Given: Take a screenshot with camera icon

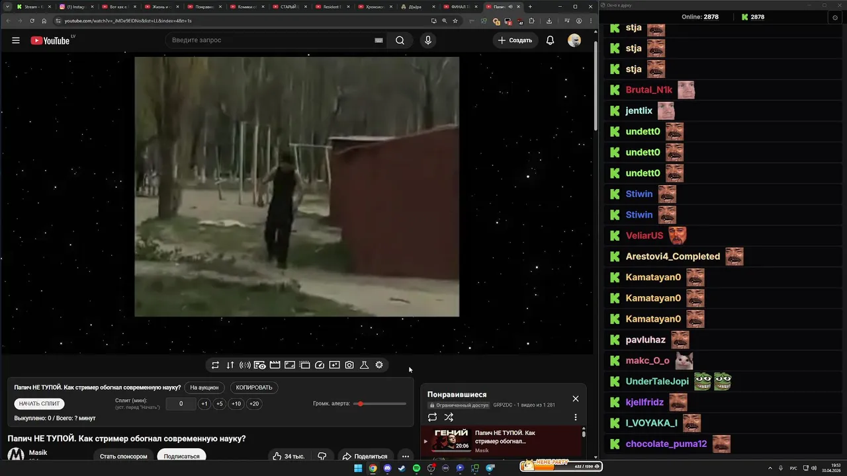Looking at the screenshot, I should (349, 365).
